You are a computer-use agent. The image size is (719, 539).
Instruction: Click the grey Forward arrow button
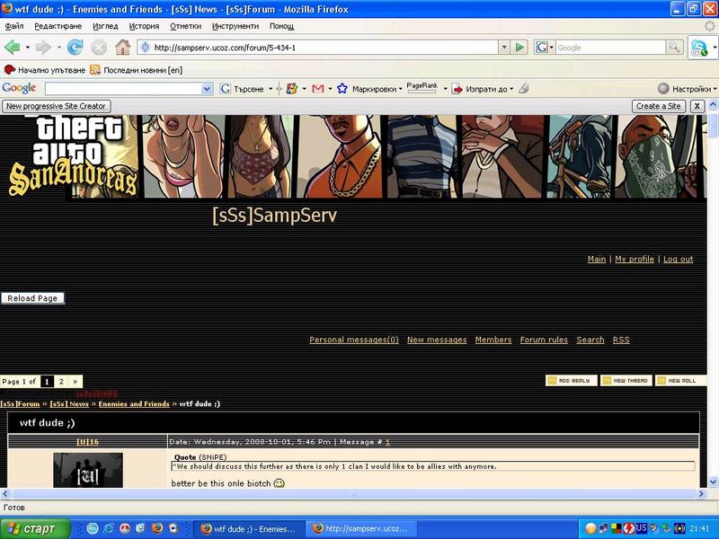click(43, 48)
